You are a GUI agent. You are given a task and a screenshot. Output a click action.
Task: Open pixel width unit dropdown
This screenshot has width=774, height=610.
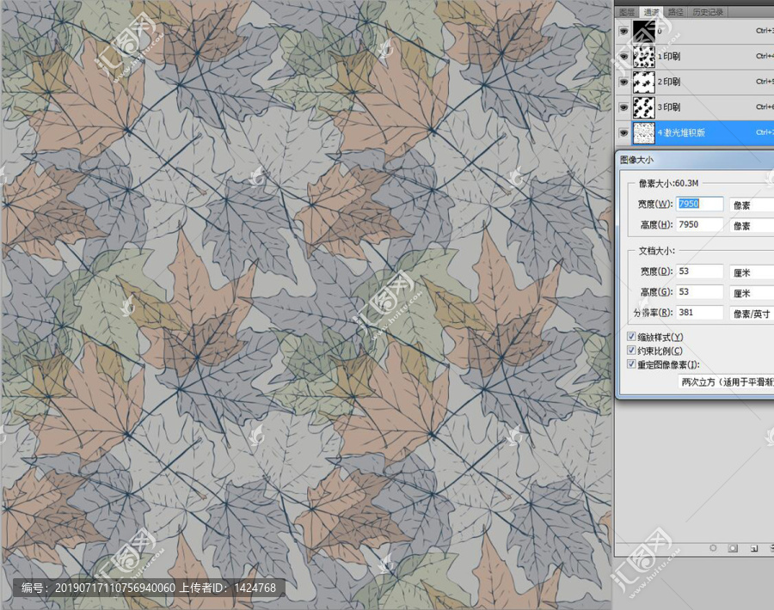(752, 204)
